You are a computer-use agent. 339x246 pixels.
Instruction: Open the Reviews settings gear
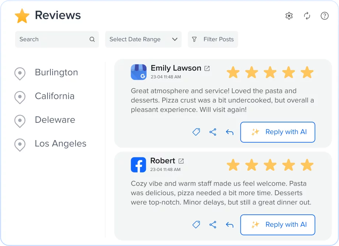(x=289, y=16)
